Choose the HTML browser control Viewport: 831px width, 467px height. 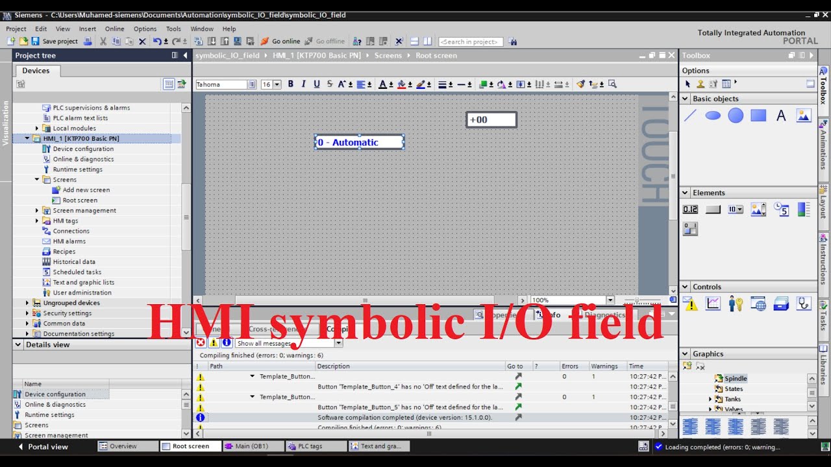point(758,303)
